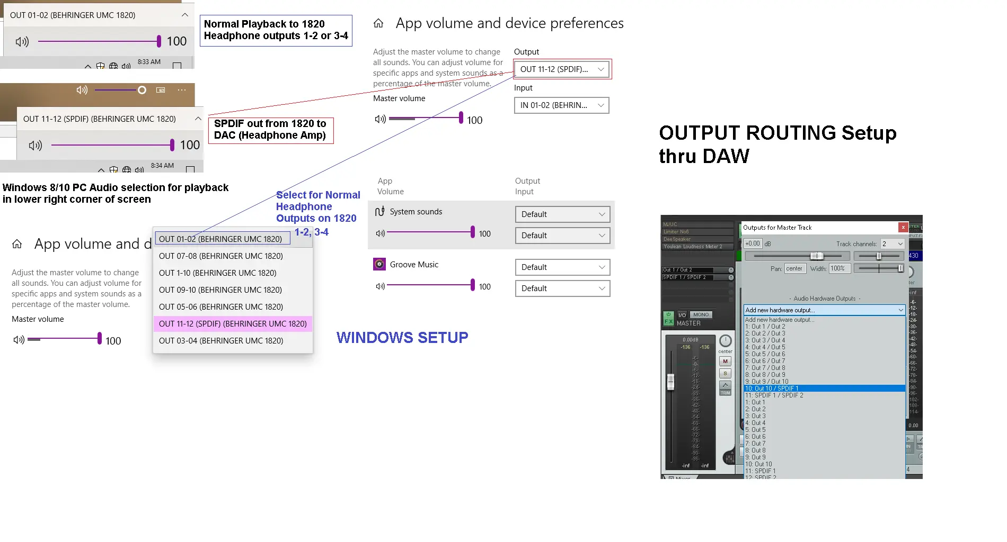The height and width of the screenshot is (542, 1007).
Task: Open the I/O routing button on MASTER
Action: [x=682, y=314]
